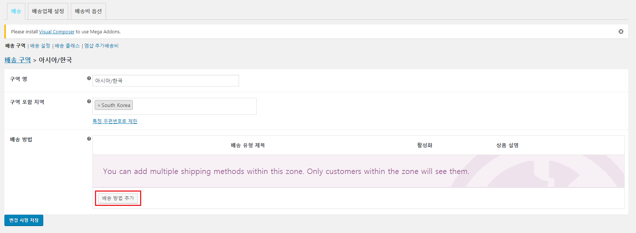Save changes with 변경 사항 저장 button
Screen dimensions: 636x233
[x=24, y=220]
